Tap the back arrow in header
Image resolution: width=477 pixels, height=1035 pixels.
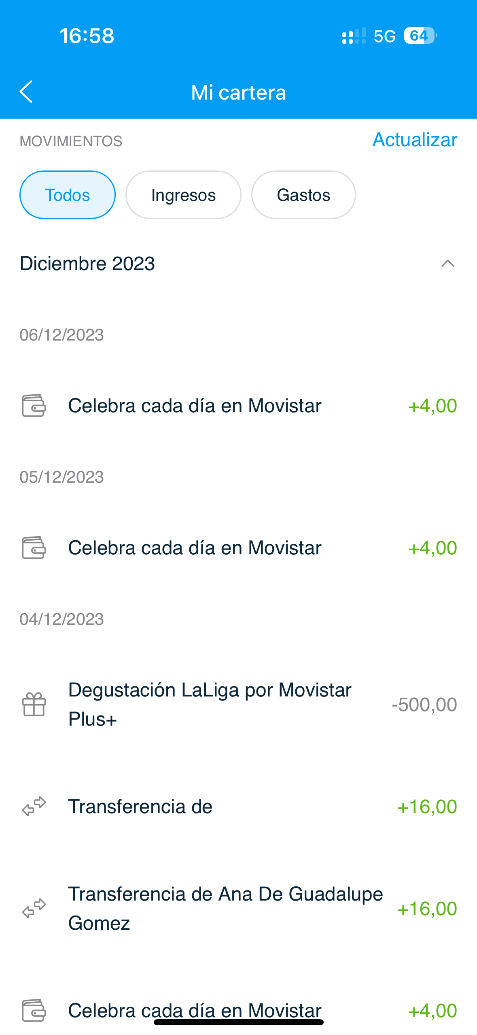tap(26, 92)
